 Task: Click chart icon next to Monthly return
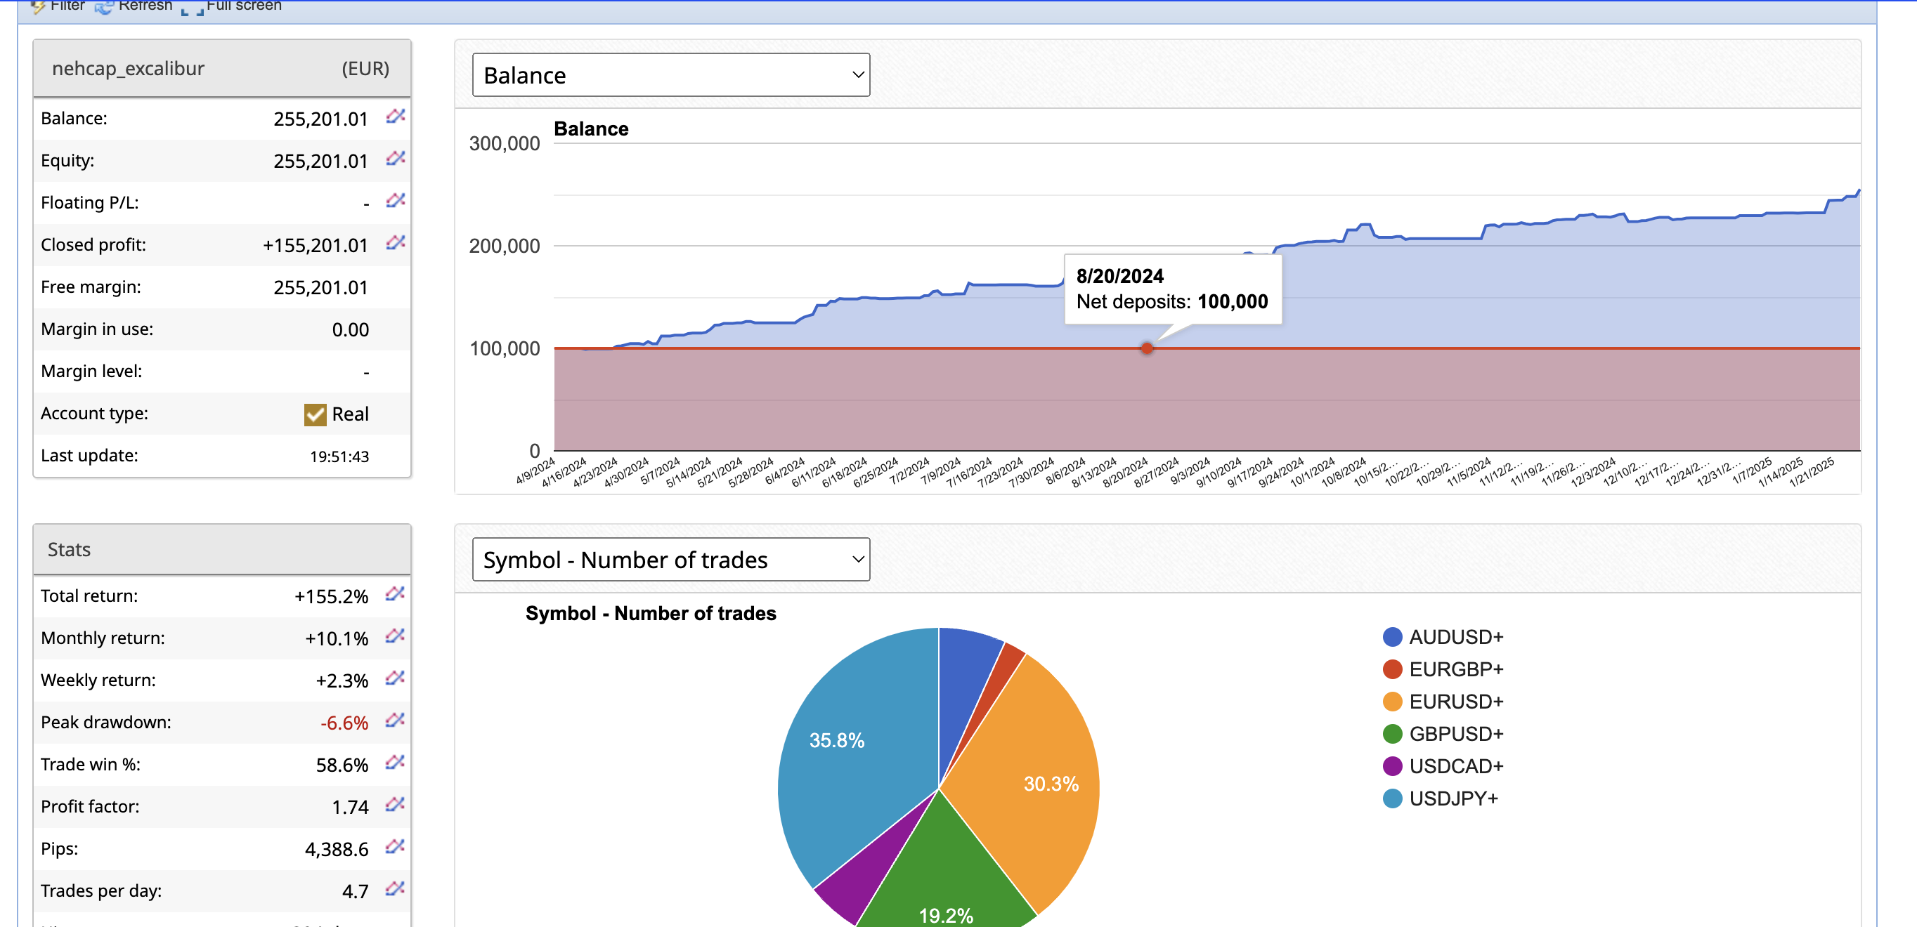pyautogui.click(x=394, y=637)
